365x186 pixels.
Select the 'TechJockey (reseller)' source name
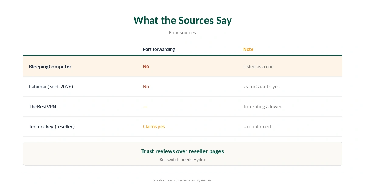[52, 127]
